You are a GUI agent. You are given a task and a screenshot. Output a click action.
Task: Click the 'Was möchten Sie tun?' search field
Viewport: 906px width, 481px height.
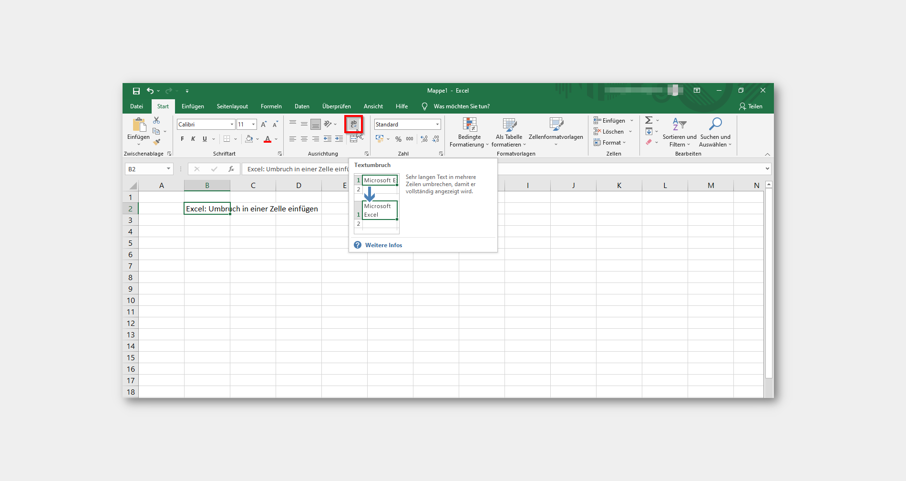click(x=462, y=106)
